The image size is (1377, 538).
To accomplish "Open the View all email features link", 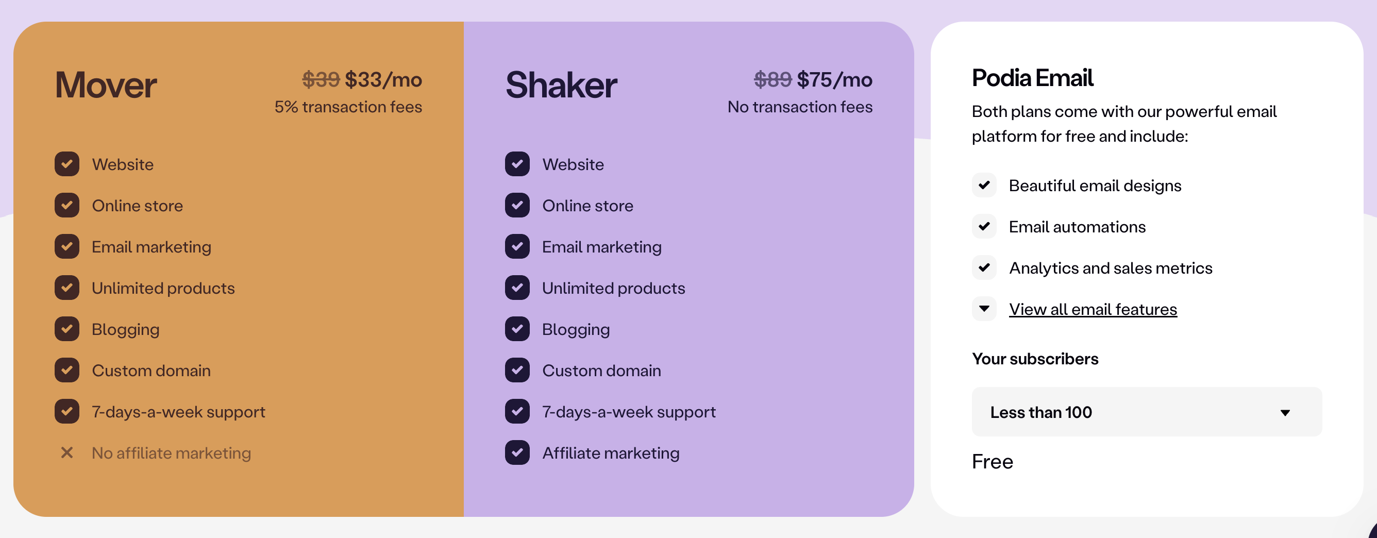I will (x=1093, y=309).
